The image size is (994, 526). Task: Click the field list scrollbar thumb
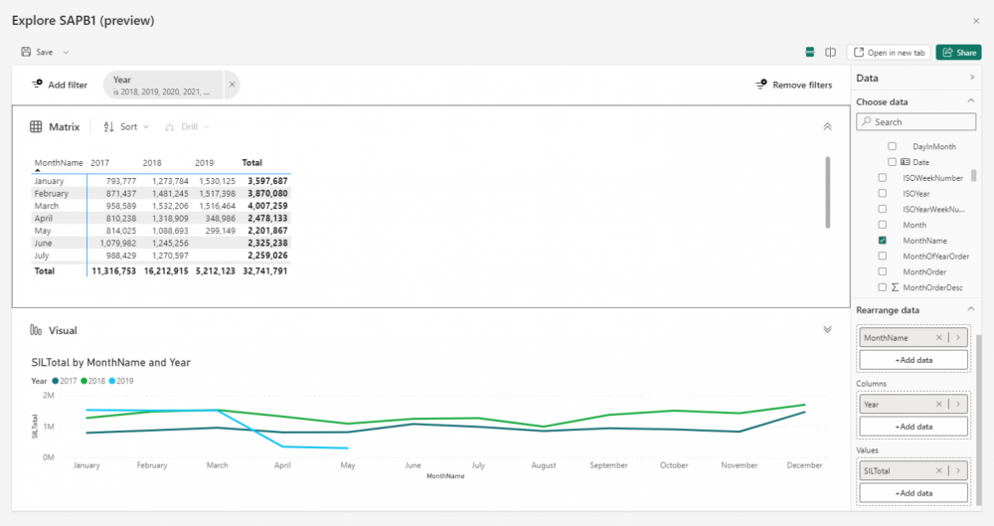[x=973, y=175]
